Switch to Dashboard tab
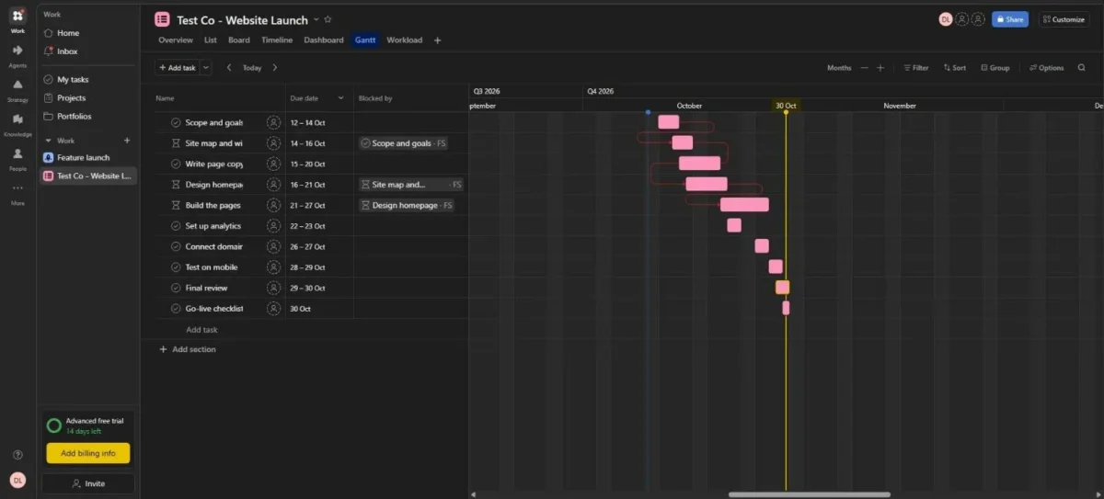The image size is (1104, 499). pos(324,40)
